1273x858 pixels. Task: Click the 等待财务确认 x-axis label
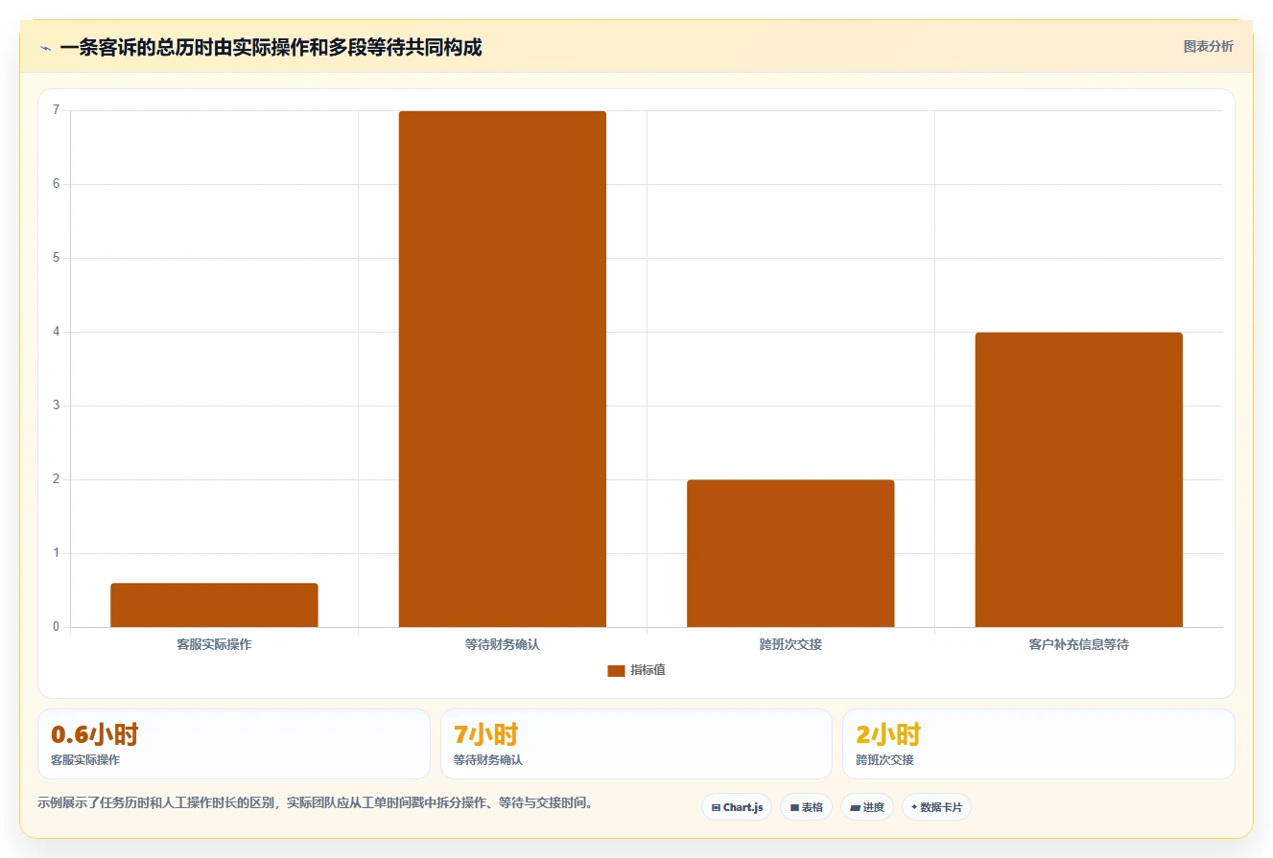click(503, 644)
